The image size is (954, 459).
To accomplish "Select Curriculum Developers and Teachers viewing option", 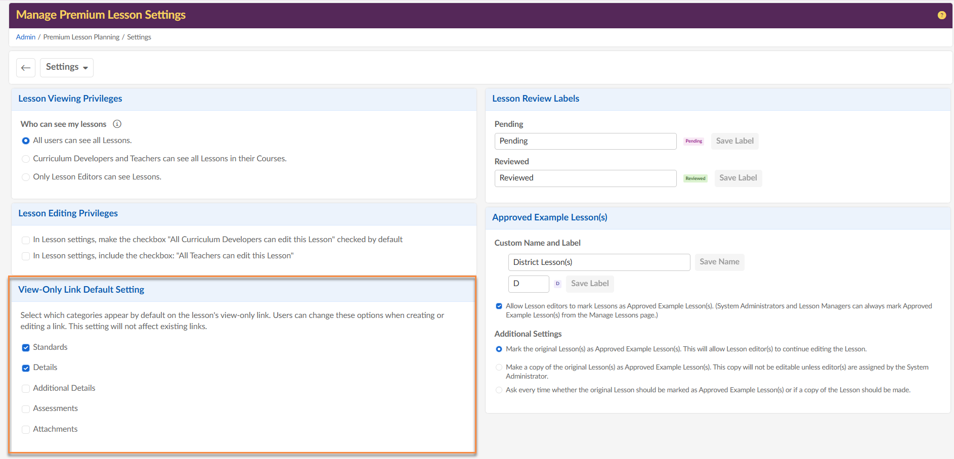I will [26, 159].
